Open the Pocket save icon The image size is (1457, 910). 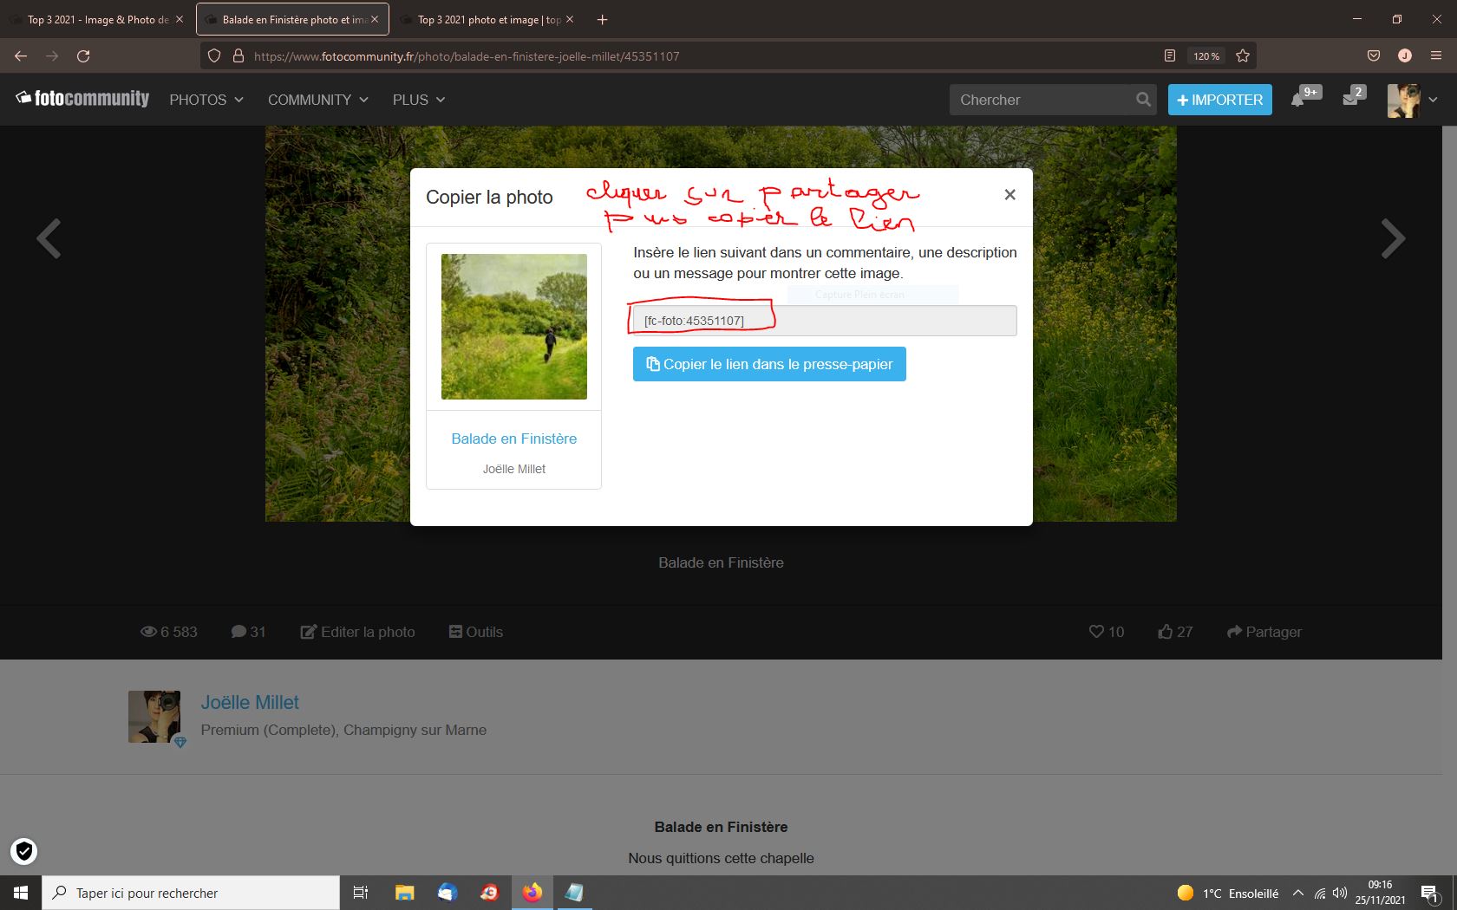(1374, 55)
